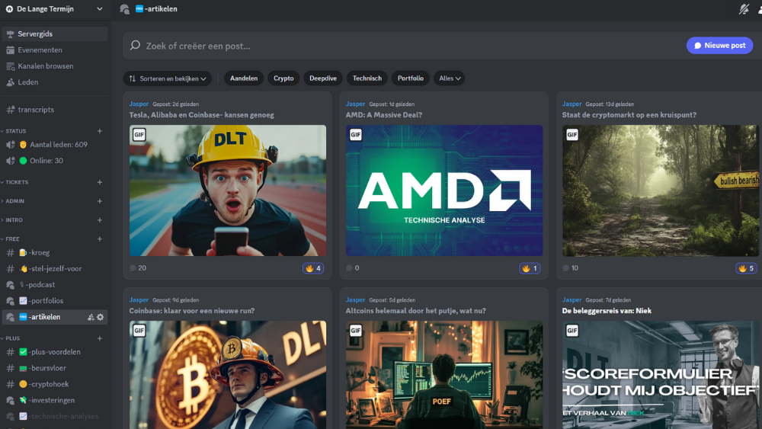
Task: Open the Alles tags dropdown
Action: [449, 78]
